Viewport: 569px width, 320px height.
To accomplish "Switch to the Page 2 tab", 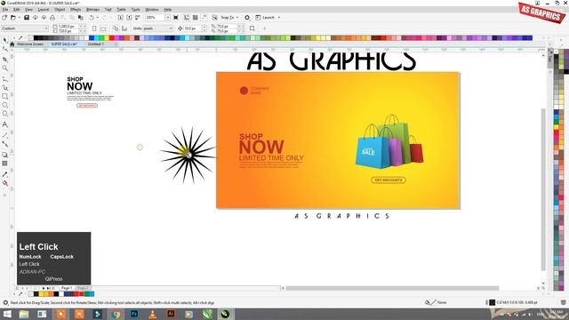I will click(x=83, y=288).
